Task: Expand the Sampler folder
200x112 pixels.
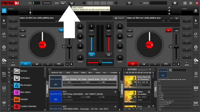Action: tap(12, 99)
